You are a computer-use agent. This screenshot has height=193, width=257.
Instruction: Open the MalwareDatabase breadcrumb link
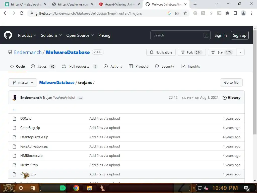pyautogui.click(x=57, y=82)
